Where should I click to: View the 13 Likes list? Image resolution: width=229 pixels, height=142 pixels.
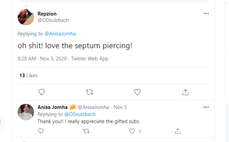pyautogui.click(x=28, y=76)
